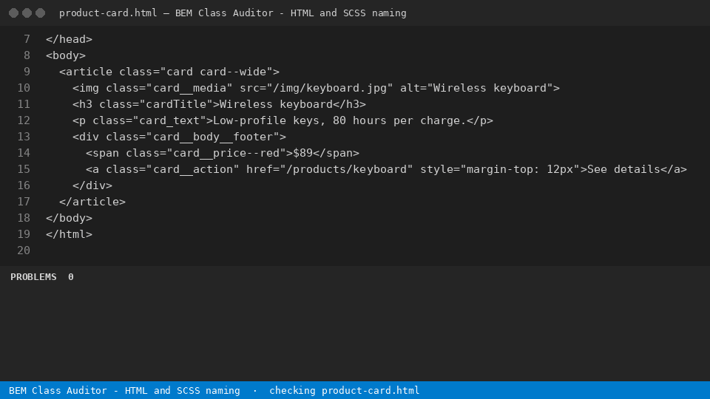
Task: Place cursor in the </html> closing tag
Action: click(69, 234)
